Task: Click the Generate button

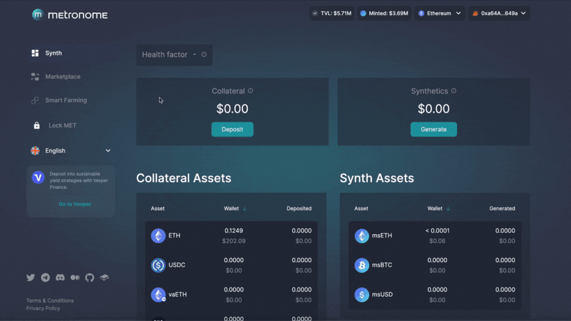Action: (433, 129)
